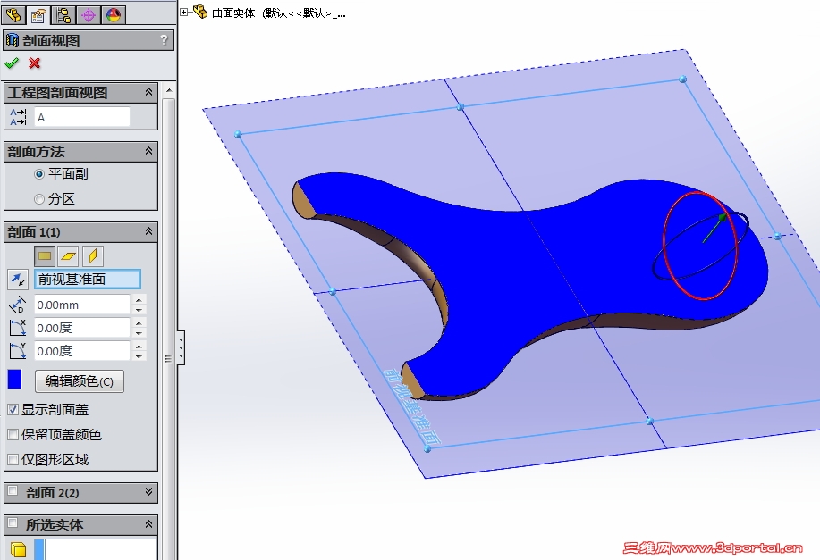Increase X rotation angle with up arrow
Viewport: 820px width, 560px height.
139,322
